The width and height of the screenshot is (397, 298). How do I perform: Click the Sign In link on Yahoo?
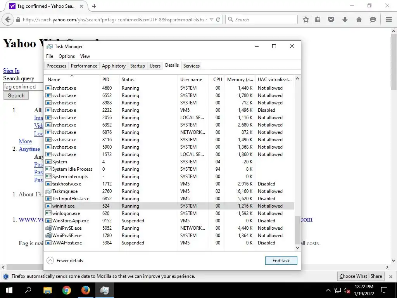[11, 71]
